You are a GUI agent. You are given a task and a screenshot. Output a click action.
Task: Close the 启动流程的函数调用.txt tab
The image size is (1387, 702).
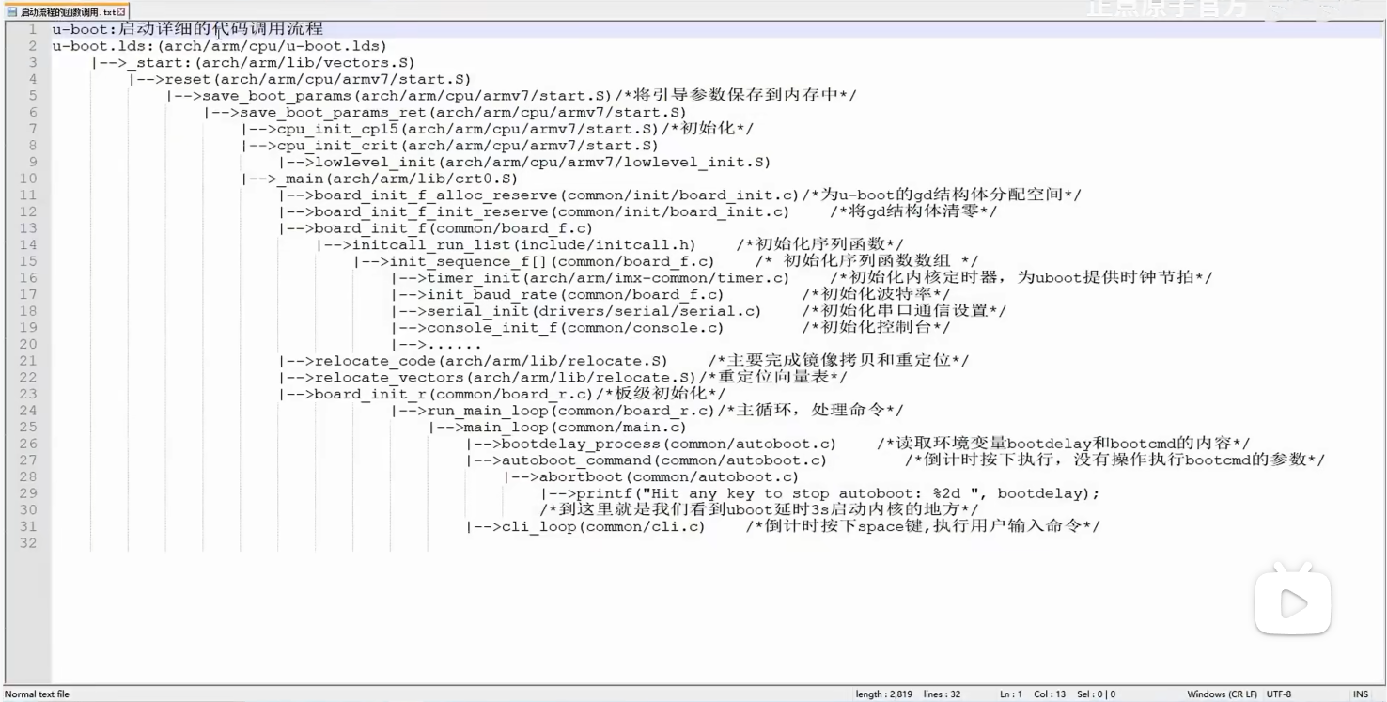(121, 11)
